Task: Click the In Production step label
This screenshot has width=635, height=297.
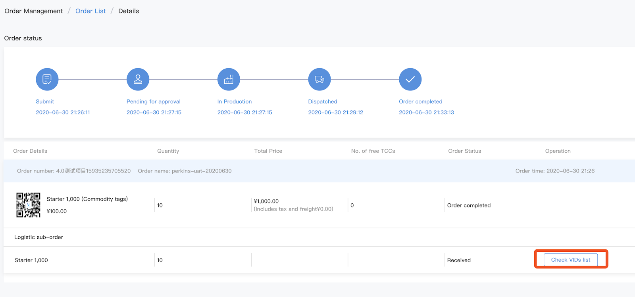Action: 235,102
